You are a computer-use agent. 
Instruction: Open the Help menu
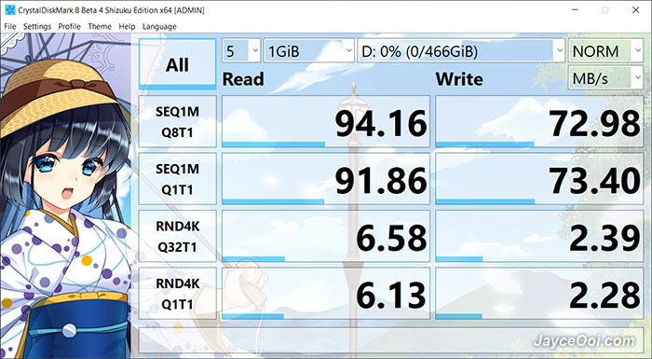tap(127, 26)
